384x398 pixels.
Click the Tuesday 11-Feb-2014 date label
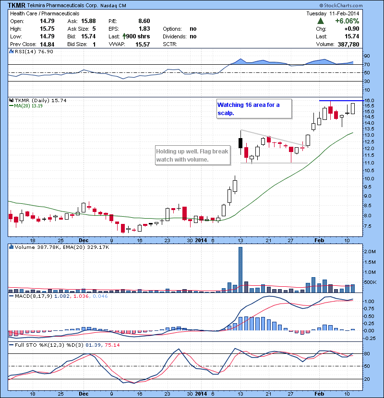point(333,13)
